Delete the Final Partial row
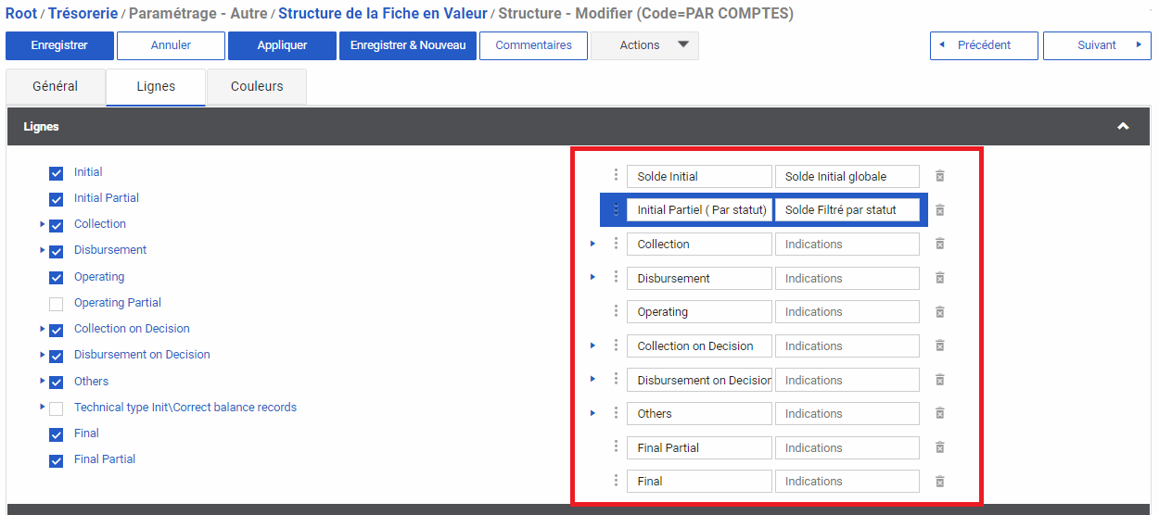The image size is (1159, 515). [939, 447]
